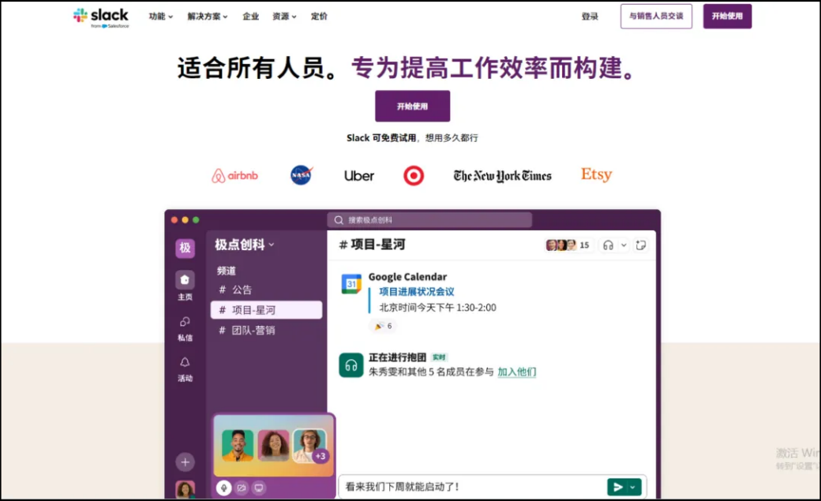Click the 登录 sign-in link

[590, 17]
